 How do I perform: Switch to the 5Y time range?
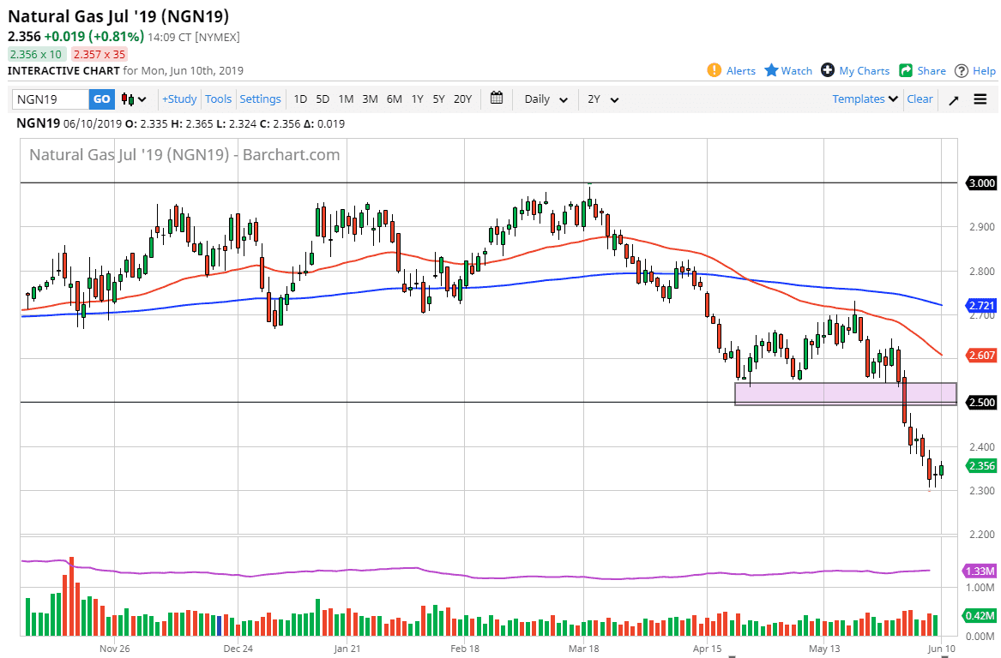438,99
